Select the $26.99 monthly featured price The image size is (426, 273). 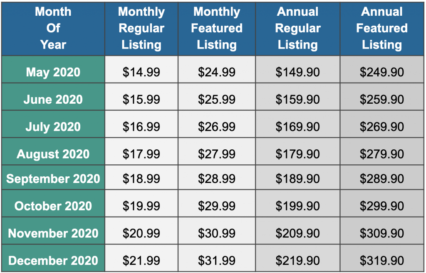tap(217, 127)
